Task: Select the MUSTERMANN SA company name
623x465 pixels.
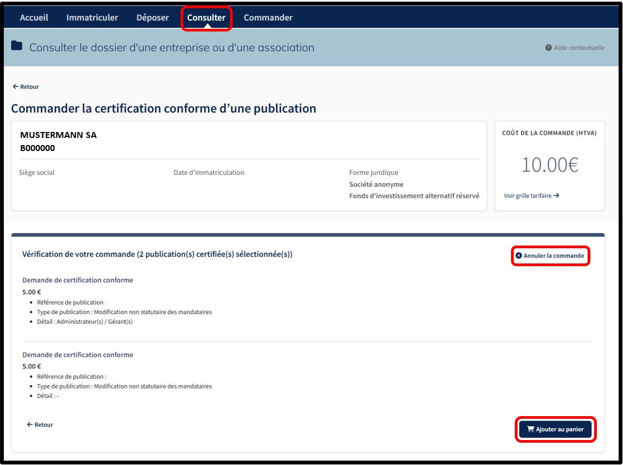Action: (58, 135)
